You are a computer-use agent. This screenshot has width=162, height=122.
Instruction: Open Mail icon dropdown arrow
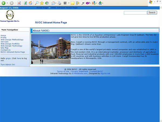56,3
